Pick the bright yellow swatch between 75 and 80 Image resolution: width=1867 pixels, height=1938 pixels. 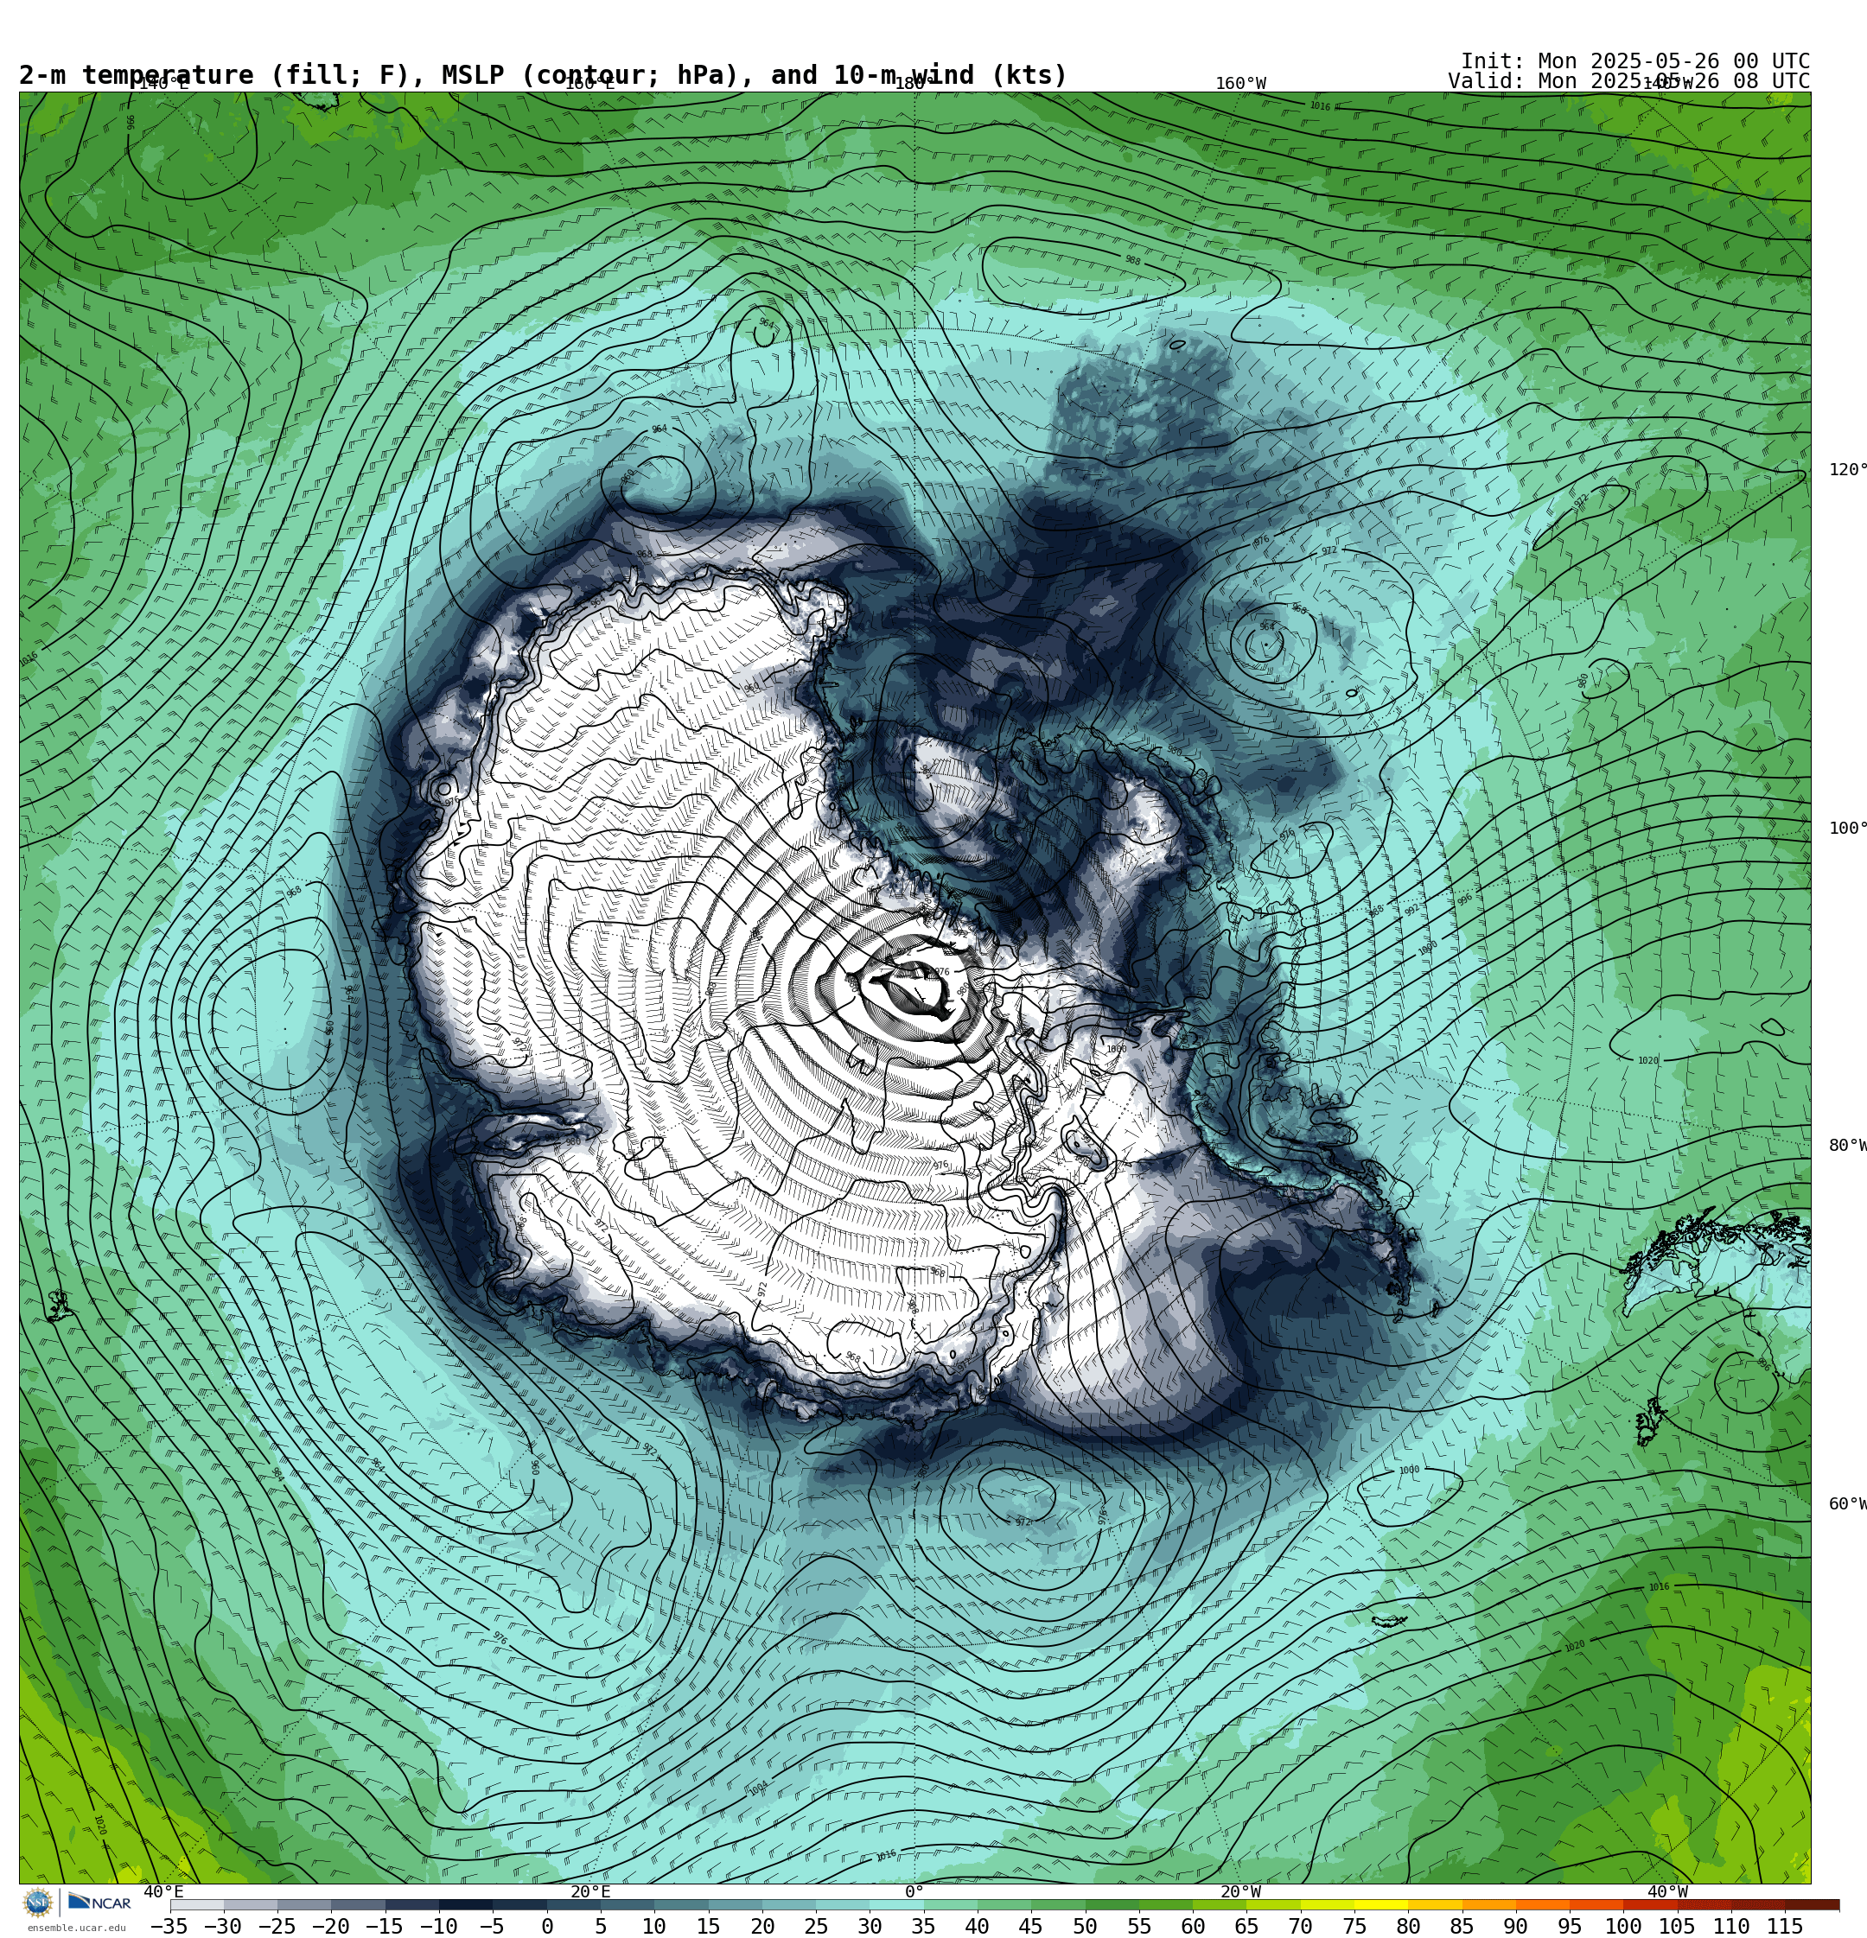pos(1381,1905)
